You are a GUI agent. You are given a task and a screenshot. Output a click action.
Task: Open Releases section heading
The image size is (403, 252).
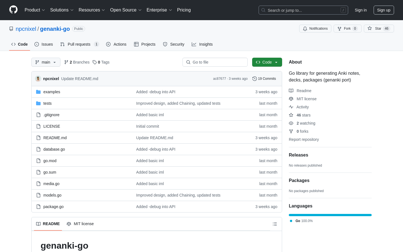click(x=298, y=155)
